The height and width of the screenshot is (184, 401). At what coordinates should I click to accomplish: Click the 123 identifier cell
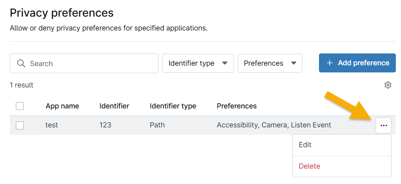[x=105, y=125]
